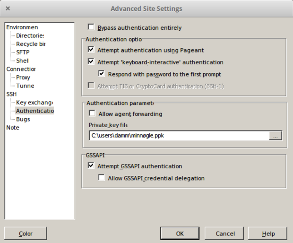Enable Bypass authentication entirely checkbox

tap(91, 27)
